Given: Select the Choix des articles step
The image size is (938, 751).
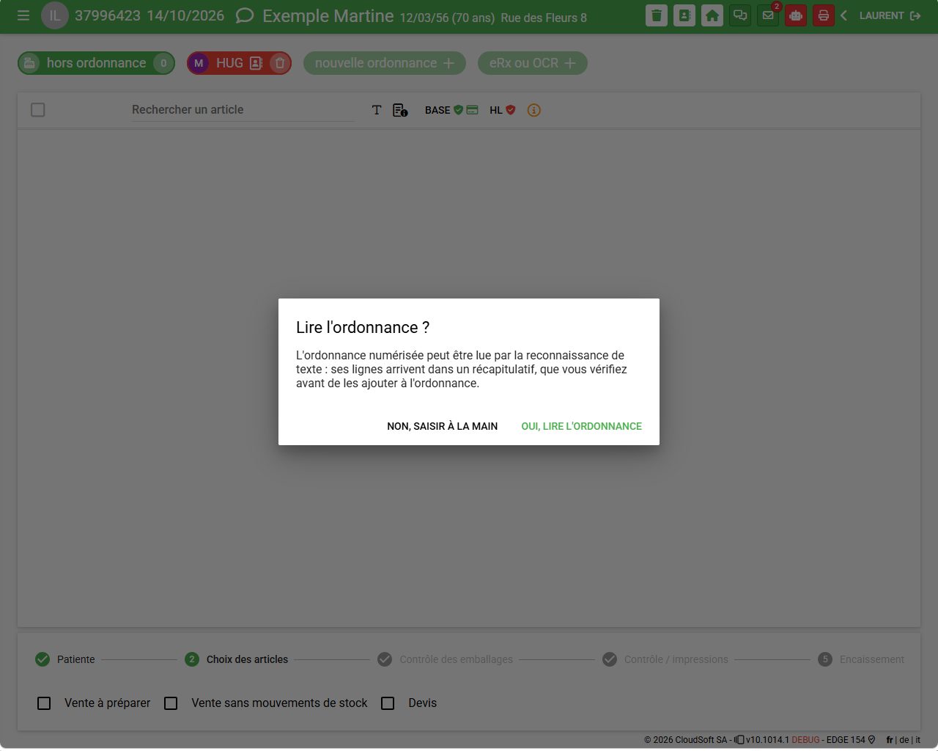Looking at the screenshot, I should [x=237, y=659].
